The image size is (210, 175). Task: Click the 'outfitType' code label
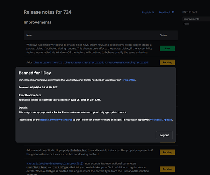[x=61, y=167]
